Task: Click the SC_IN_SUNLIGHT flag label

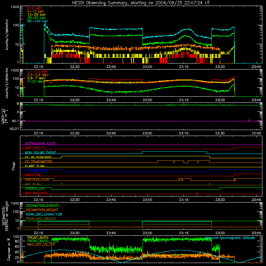Action: [x=38, y=157]
